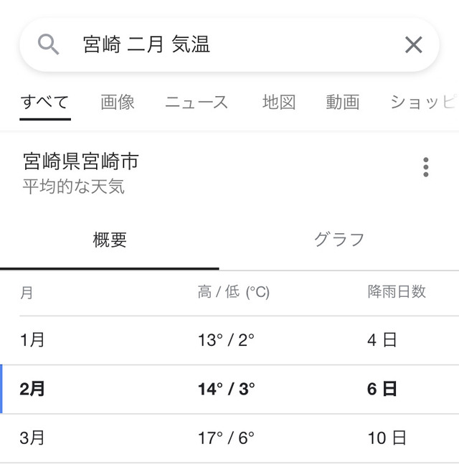Screen dimensions: 459x472
Task: Clear the search query with X icon
Action: (x=413, y=45)
